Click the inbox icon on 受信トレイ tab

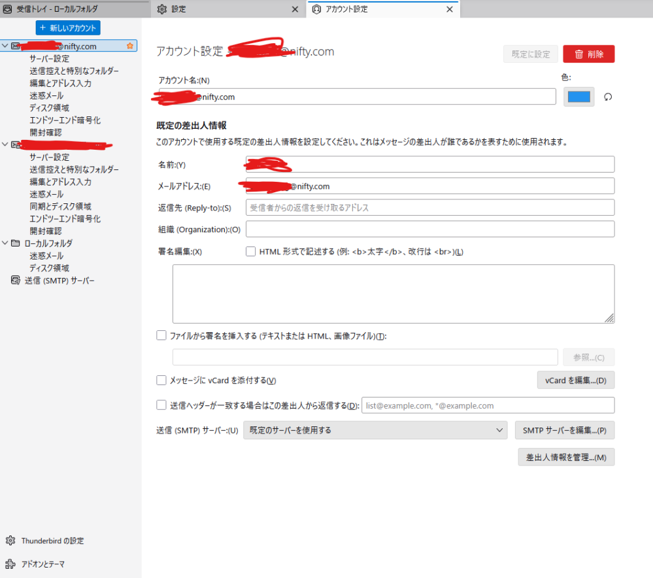point(7,8)
